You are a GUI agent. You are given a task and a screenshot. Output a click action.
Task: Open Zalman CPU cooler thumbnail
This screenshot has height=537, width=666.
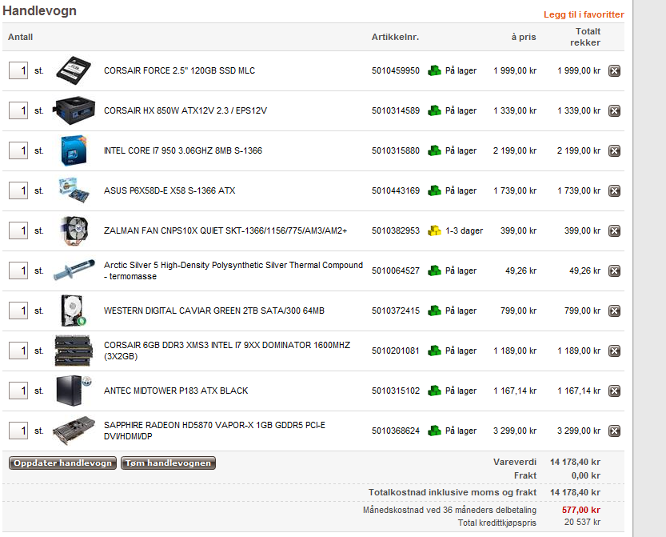(x=74, y=230)
